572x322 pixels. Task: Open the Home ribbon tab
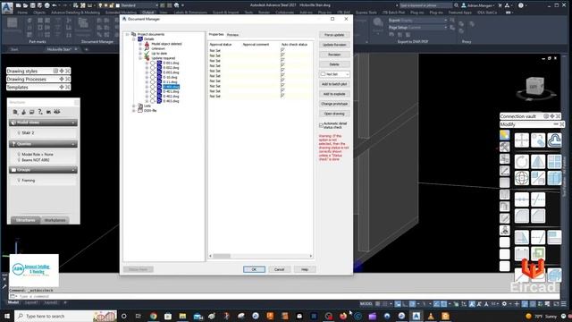22,13
